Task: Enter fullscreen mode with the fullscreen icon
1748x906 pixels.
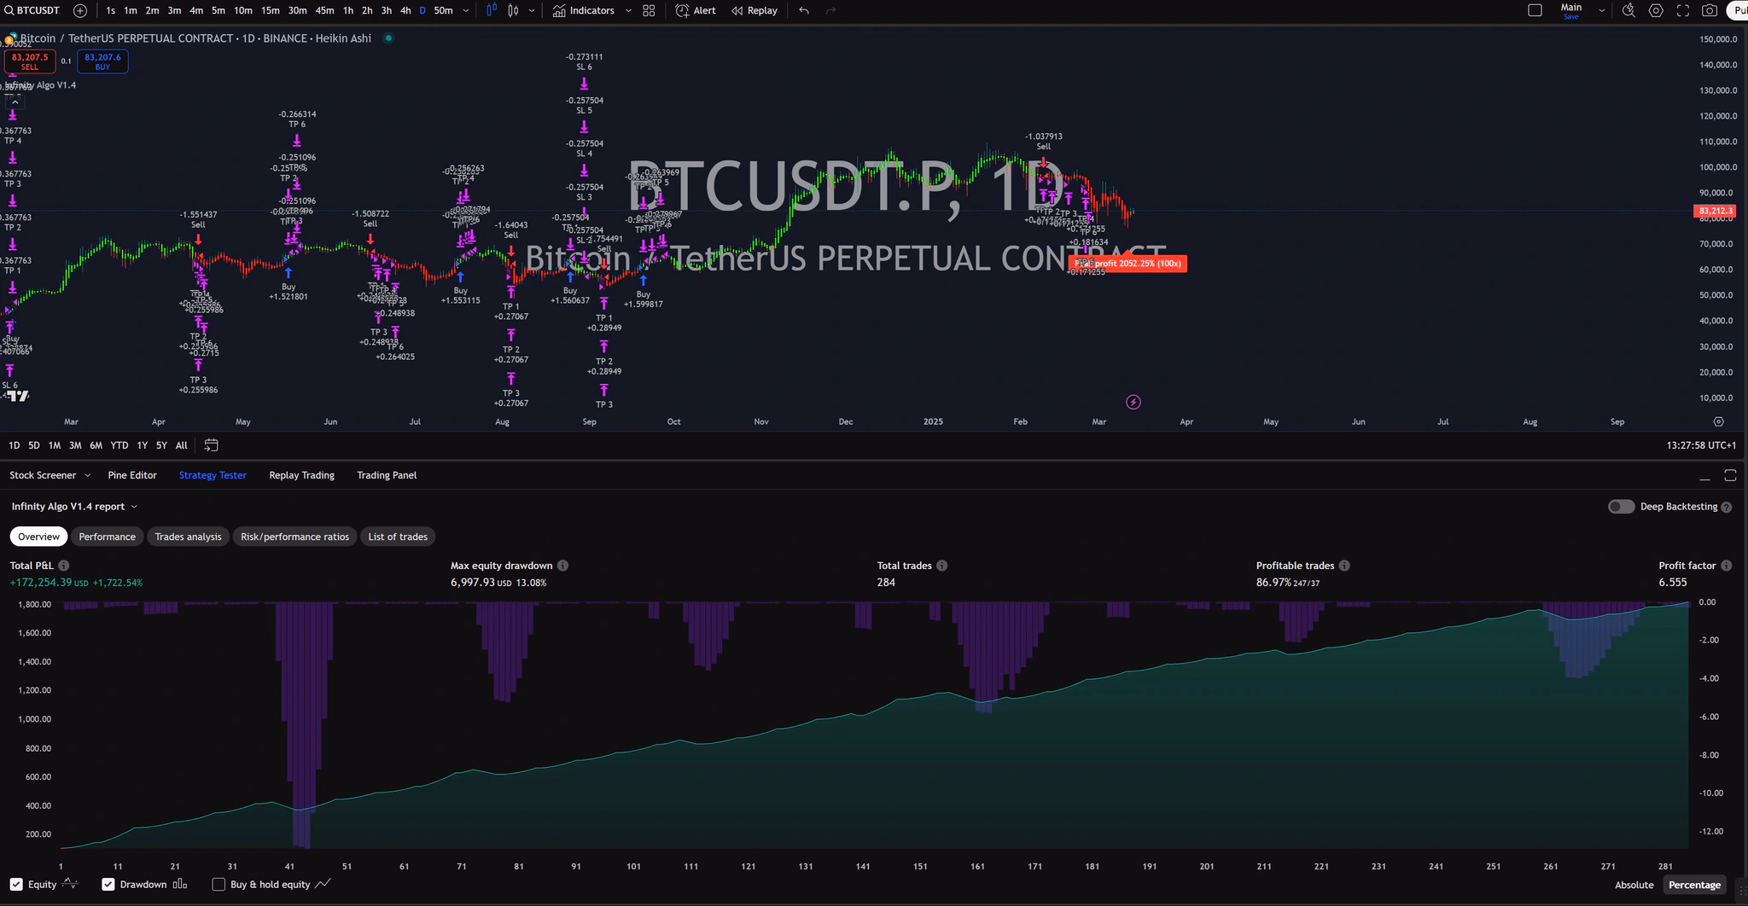Action: (1682, 10)
